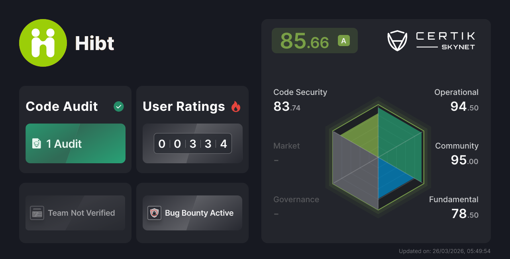This screenshot has height=259, width=510.
Task: Expand the Community score breakdown
Action: (x=457, y=146)
